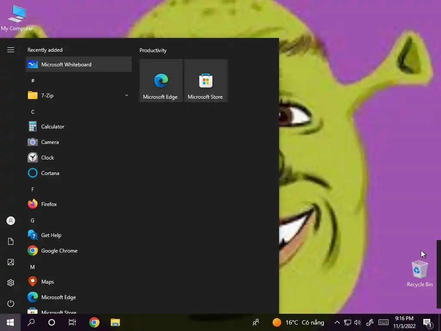
Task: Click the G letter header in app list
Action: [x=33, y=220]
